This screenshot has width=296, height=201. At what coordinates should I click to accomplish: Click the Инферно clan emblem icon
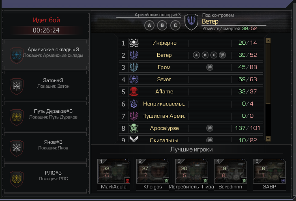[x=134, y=43]
